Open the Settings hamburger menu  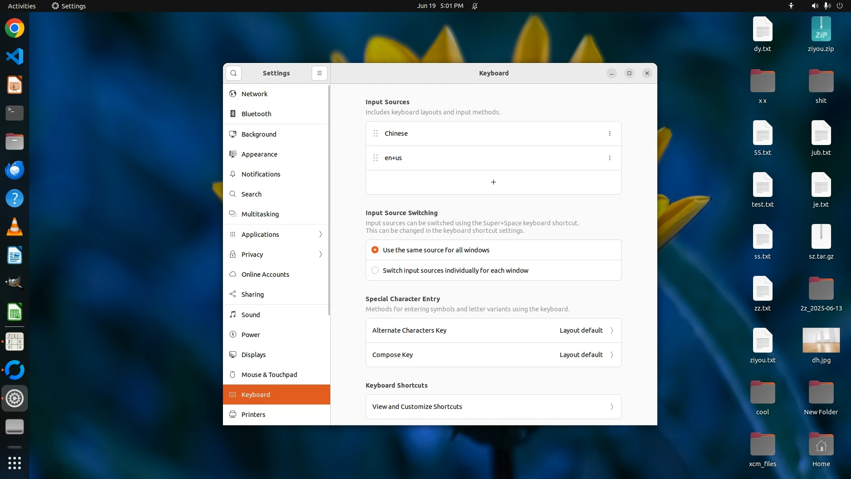[319, 73]
